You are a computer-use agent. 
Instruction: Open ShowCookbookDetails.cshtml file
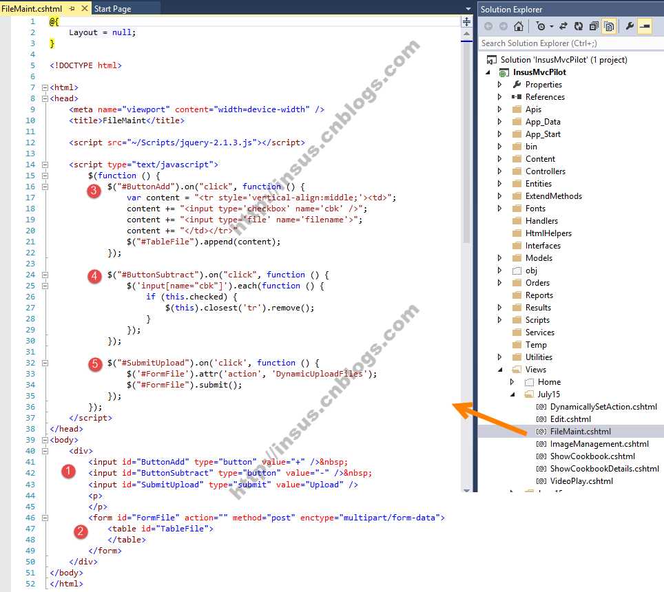point(604,469)
